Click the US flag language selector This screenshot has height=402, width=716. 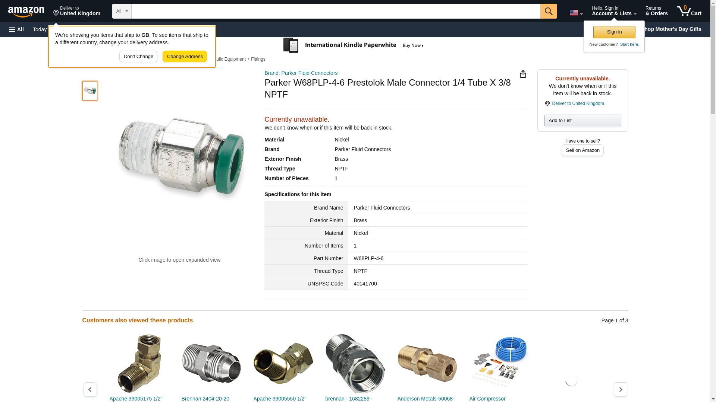tap(576, 13)
